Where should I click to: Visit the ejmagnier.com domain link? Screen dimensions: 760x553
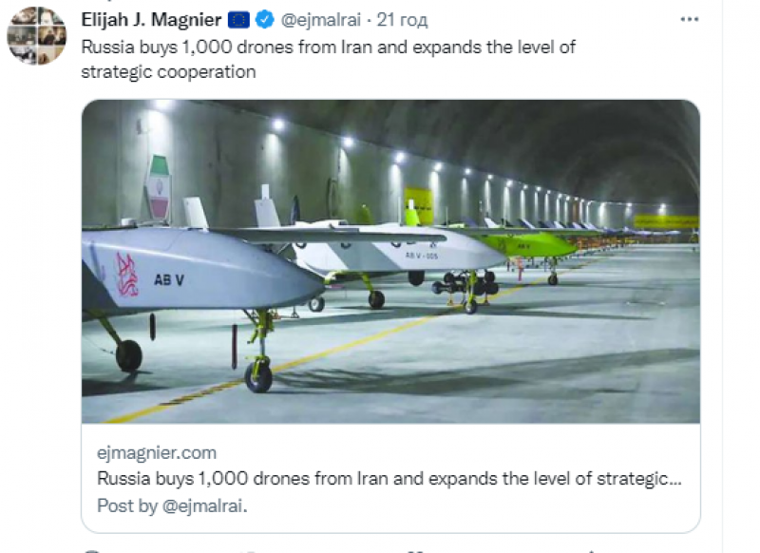157,452
